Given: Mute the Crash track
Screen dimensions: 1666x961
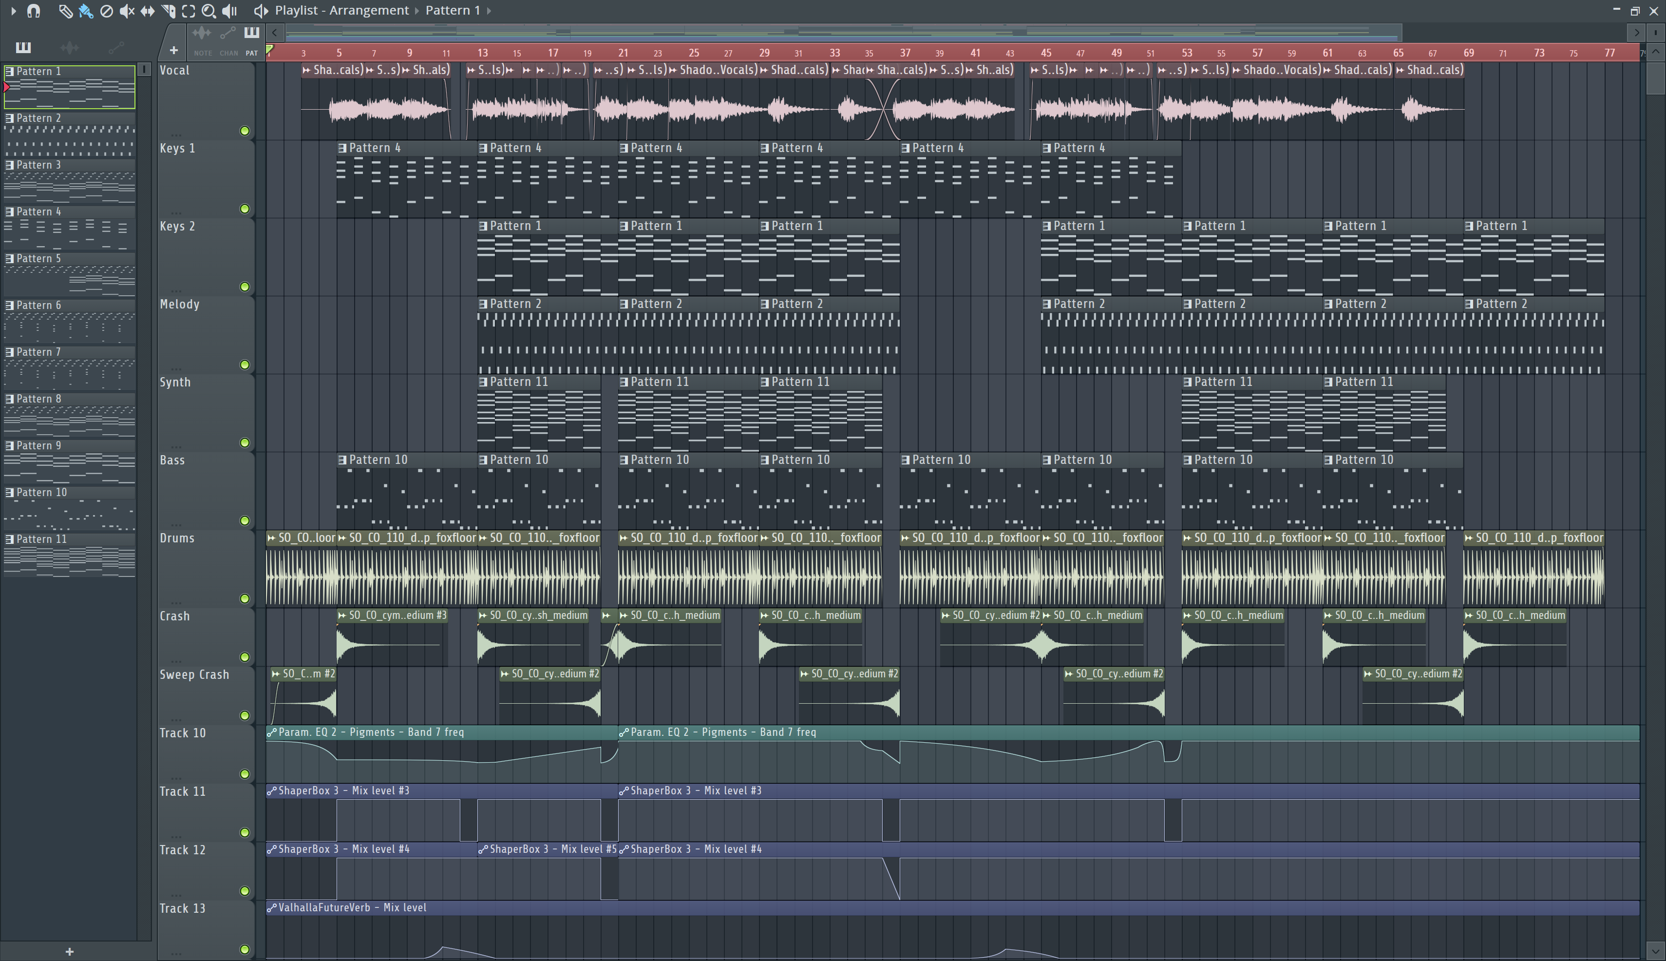Looking at the screenshot, I should tap(245, 657).
